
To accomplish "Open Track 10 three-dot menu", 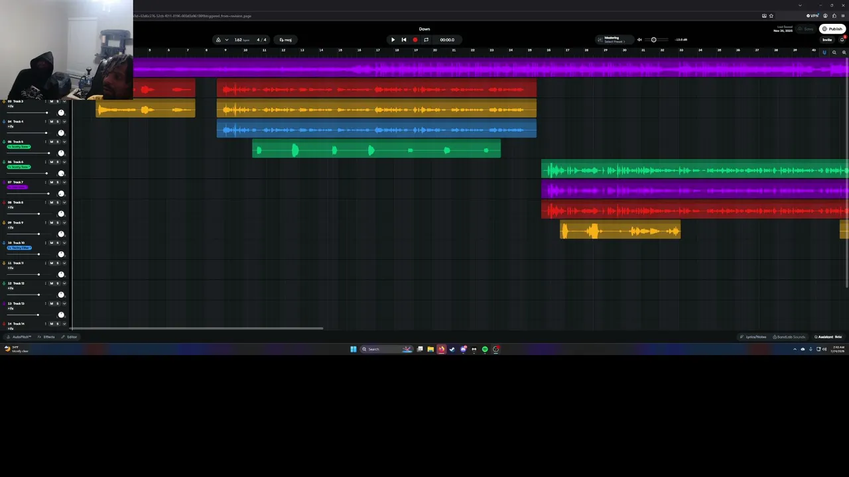I will 46,243.
